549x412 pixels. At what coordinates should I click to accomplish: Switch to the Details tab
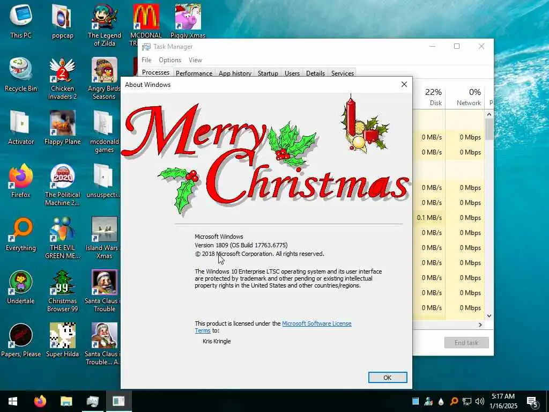(x=315, y=73)
